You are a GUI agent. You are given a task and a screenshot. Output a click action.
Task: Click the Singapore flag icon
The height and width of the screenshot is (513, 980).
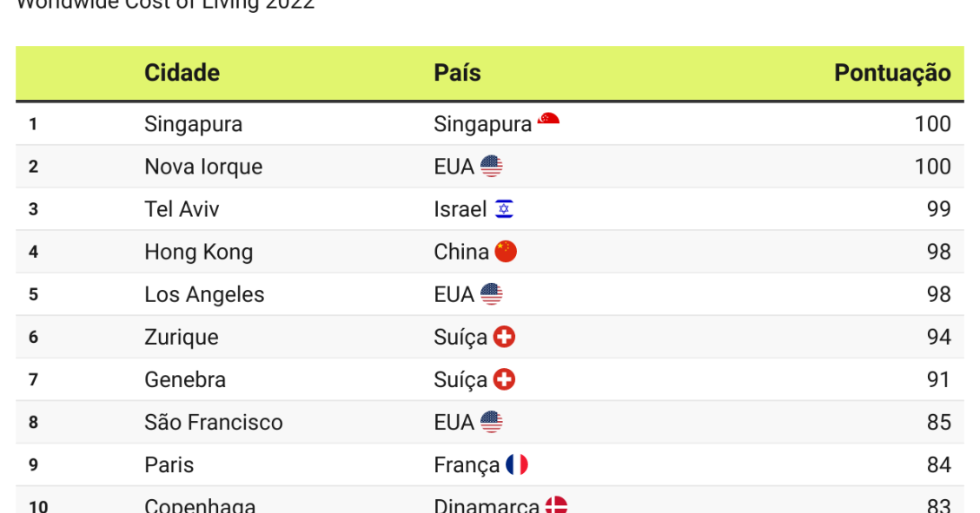(548, 120)
